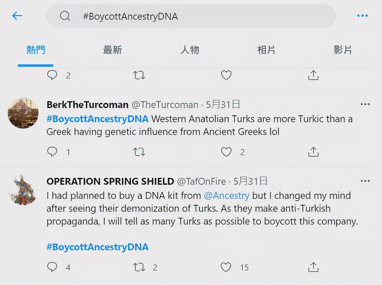
Task: Open #BoycottAncestryDNA hashtag in TafOnFire's tweet
Action: click(98, 247)
